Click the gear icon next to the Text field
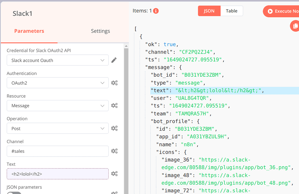Screen dimensions: 299x194 [114, 174]
